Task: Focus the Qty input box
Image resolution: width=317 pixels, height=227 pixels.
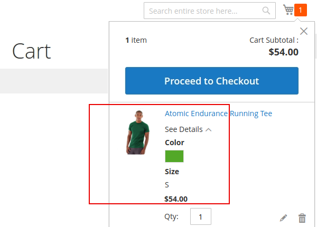Action: point(201,217)
